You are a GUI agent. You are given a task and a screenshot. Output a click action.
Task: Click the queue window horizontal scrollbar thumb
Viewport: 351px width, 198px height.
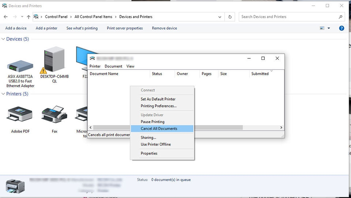168,128
